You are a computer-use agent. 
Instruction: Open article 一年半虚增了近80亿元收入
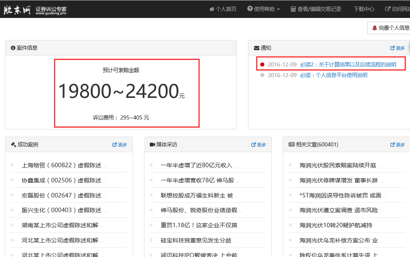tap(196, 165)
